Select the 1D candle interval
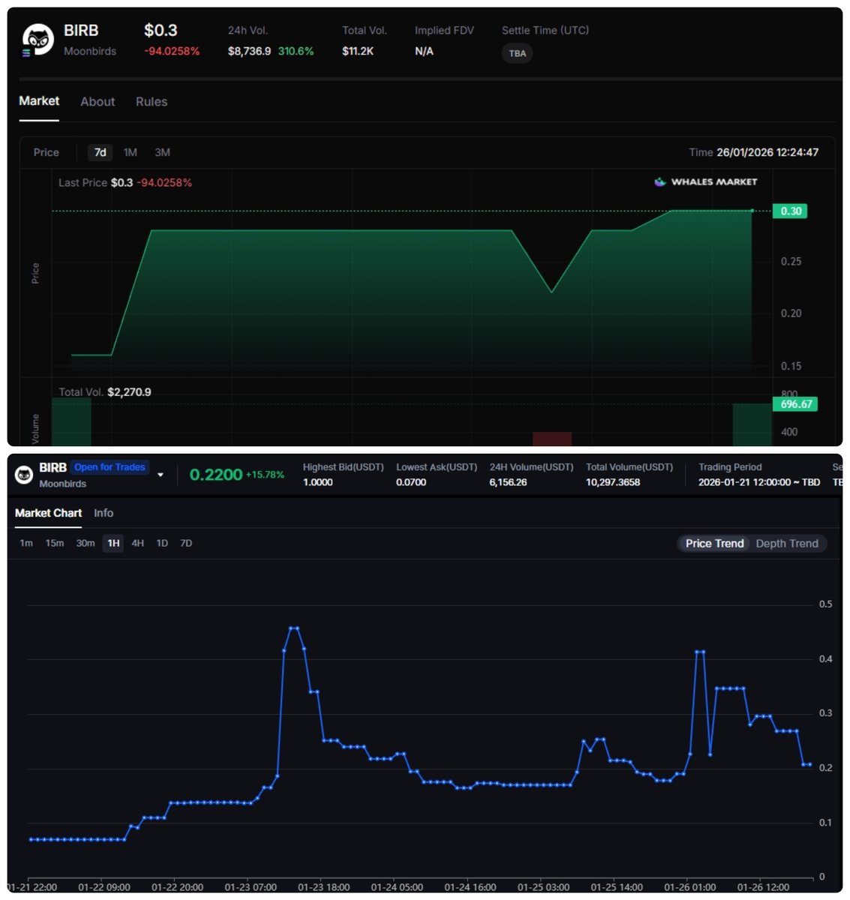The image size is (850, 900). 161,543
